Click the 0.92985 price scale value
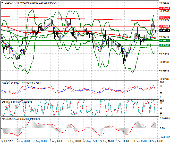Image resolution: width=170 pixels, height=144 pixels. (165, 79)
